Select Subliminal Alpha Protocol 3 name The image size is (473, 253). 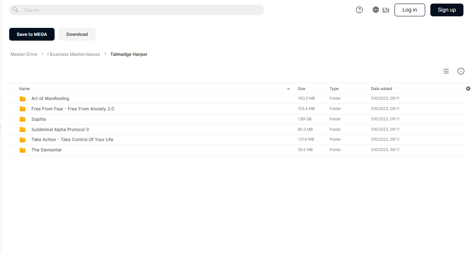(60, 129)
